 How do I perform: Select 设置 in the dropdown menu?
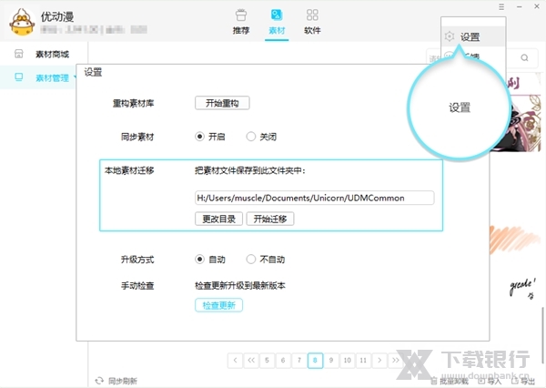[473, 36]
